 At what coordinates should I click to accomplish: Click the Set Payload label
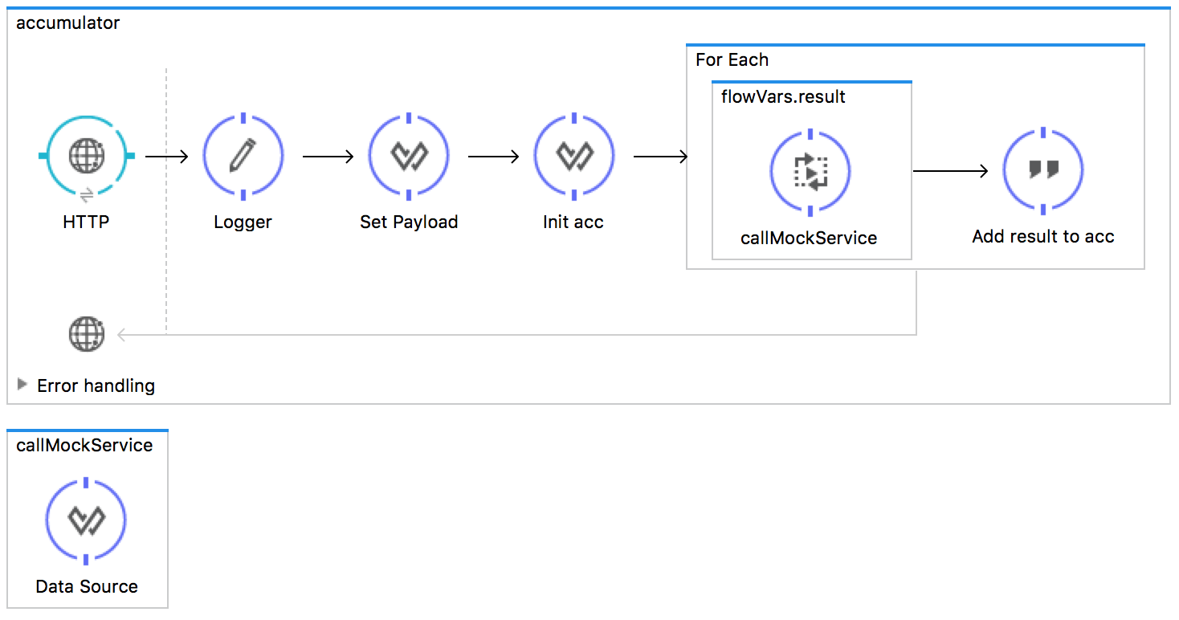click(409, 222)
